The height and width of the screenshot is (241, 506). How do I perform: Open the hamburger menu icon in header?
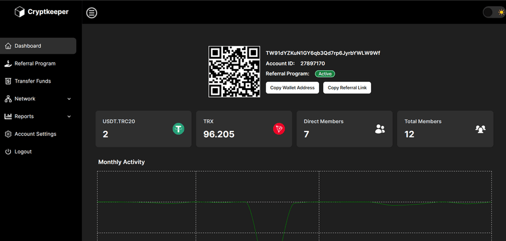pos(92,13)
